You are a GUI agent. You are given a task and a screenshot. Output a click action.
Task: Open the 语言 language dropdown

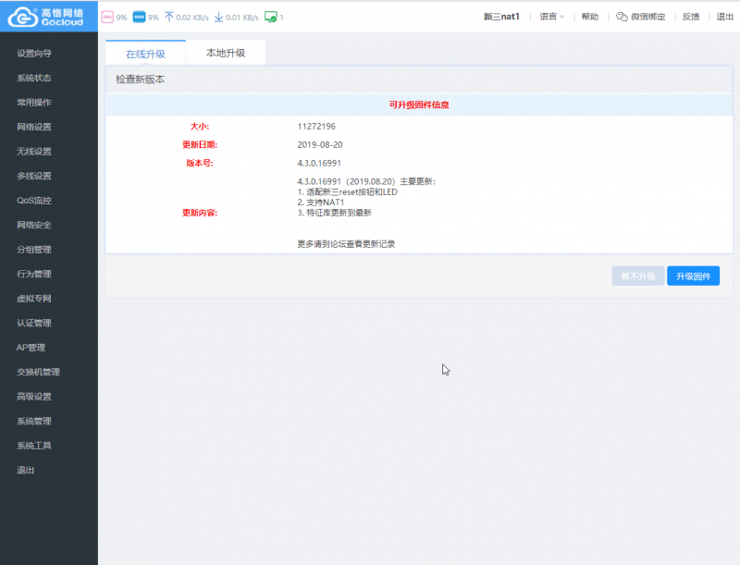[551, 17]
